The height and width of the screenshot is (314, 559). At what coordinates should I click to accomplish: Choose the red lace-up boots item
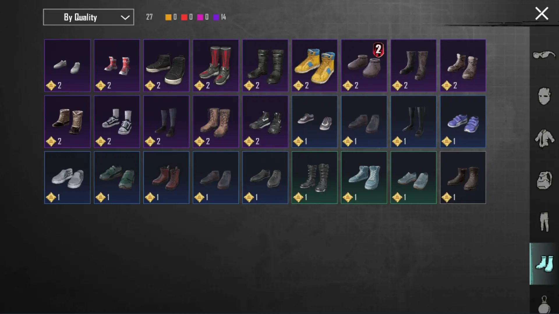[x=166, y=178]
